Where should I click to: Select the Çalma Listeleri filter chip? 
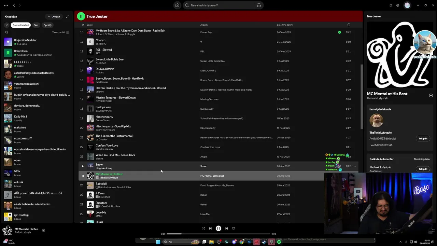click(21, 25)
